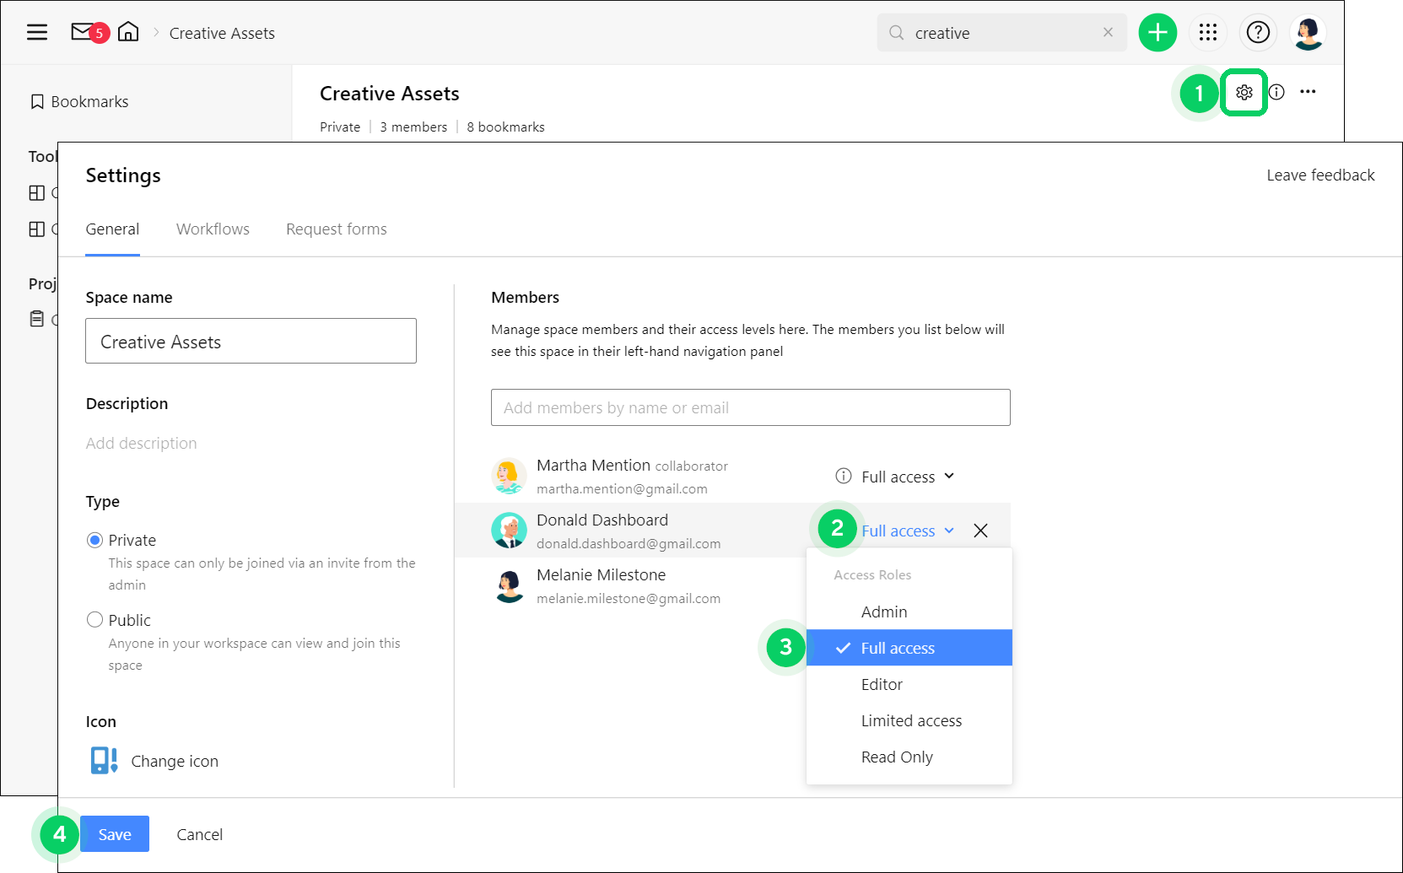
Task: Focus the Space name input field
Action: pyautogui.click(x=251, y=341)
